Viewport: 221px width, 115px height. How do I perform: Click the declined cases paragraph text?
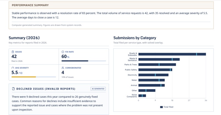click(57, 103)
